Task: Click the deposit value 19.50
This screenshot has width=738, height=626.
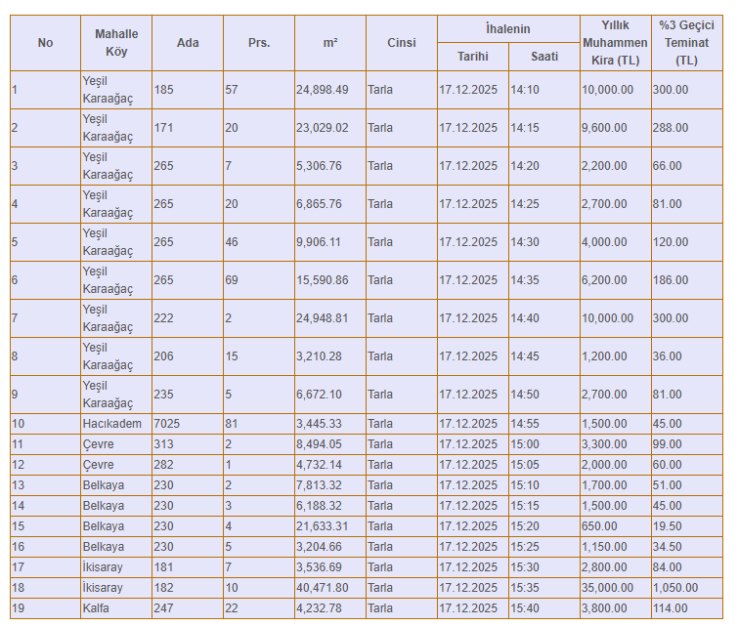Action: [x=687, y=526]
